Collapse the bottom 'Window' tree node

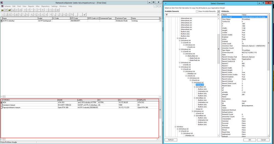(x=175, y=127)
